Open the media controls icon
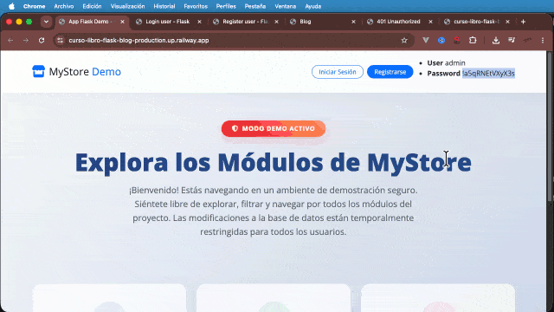The height and width of the screenshot is (312, 554). (x=512, y=41)
